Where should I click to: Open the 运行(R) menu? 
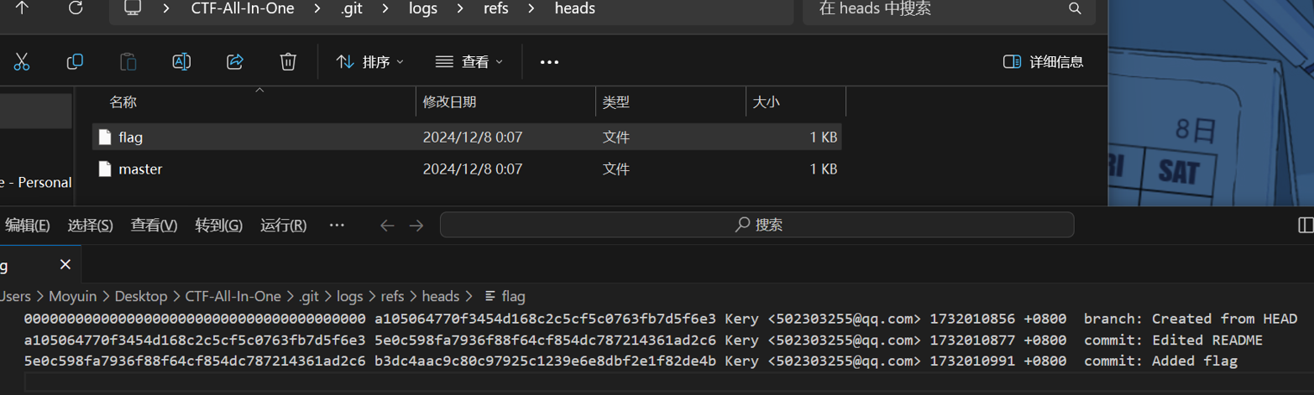(283, 225)
